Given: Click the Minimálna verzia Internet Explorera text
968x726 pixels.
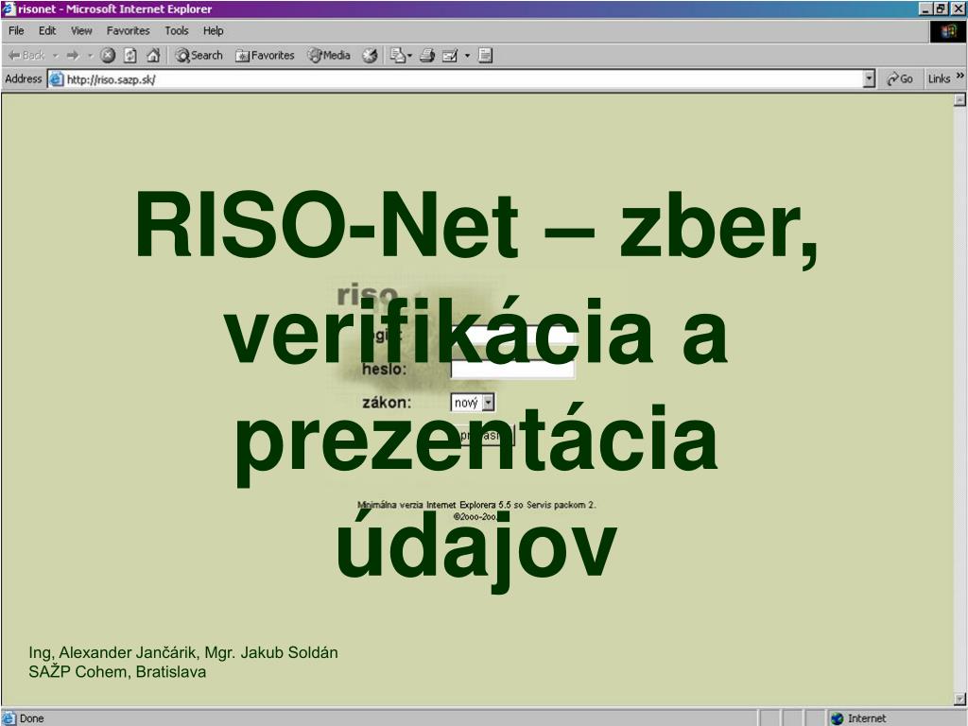Looking at the screenshot, I should click(x=476, y=505).
